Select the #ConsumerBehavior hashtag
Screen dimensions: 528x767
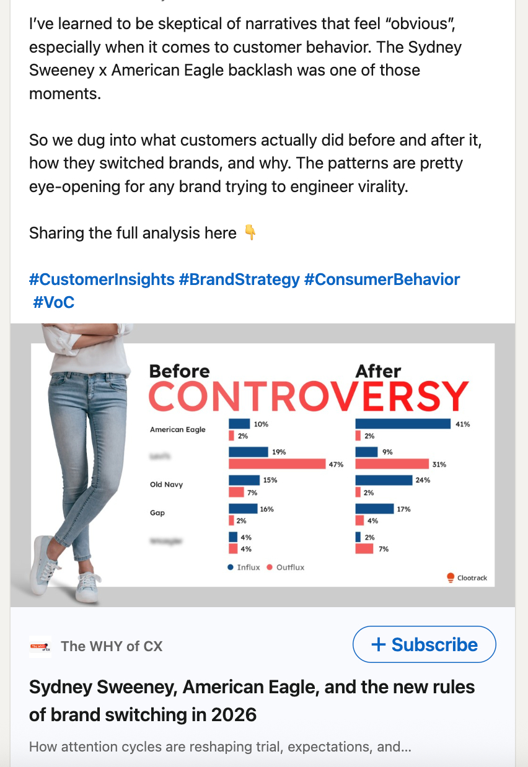[382, 279]
